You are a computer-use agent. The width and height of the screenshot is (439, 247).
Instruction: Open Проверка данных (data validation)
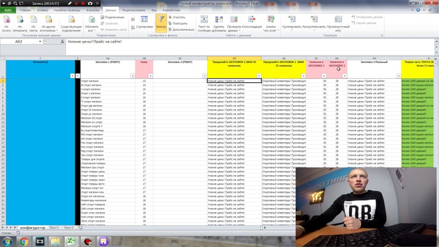coord(234,23)
